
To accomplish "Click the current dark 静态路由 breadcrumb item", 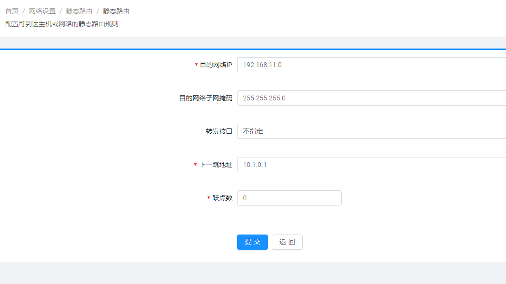I will tap(116, 11).
